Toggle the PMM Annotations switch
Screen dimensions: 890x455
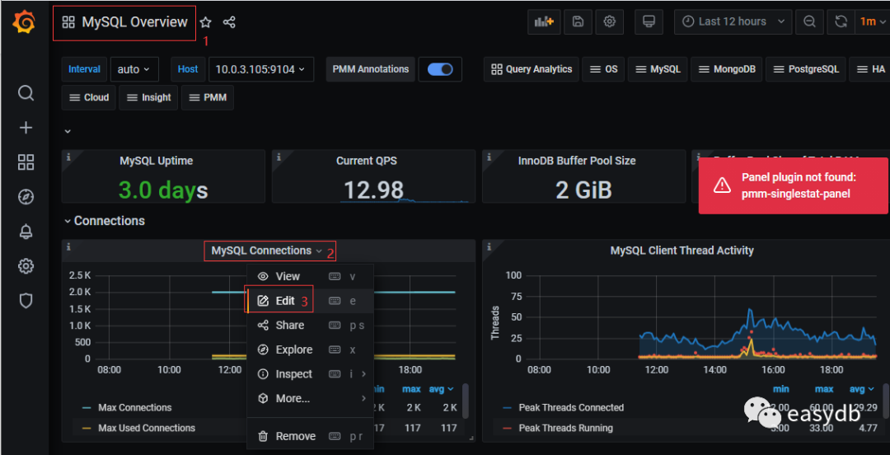pos(440,69)
